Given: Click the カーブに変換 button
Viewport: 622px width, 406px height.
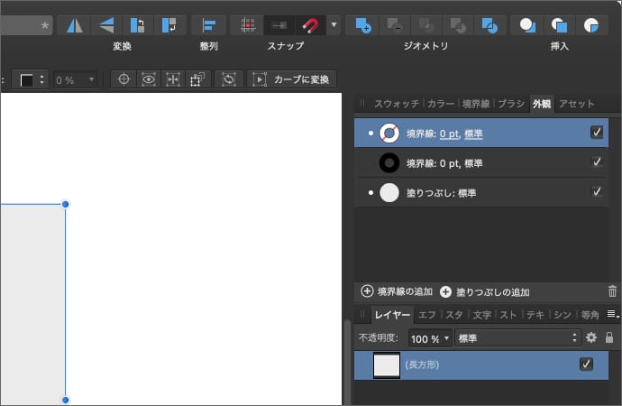Looking at the screenshot, I should (291, 79).
